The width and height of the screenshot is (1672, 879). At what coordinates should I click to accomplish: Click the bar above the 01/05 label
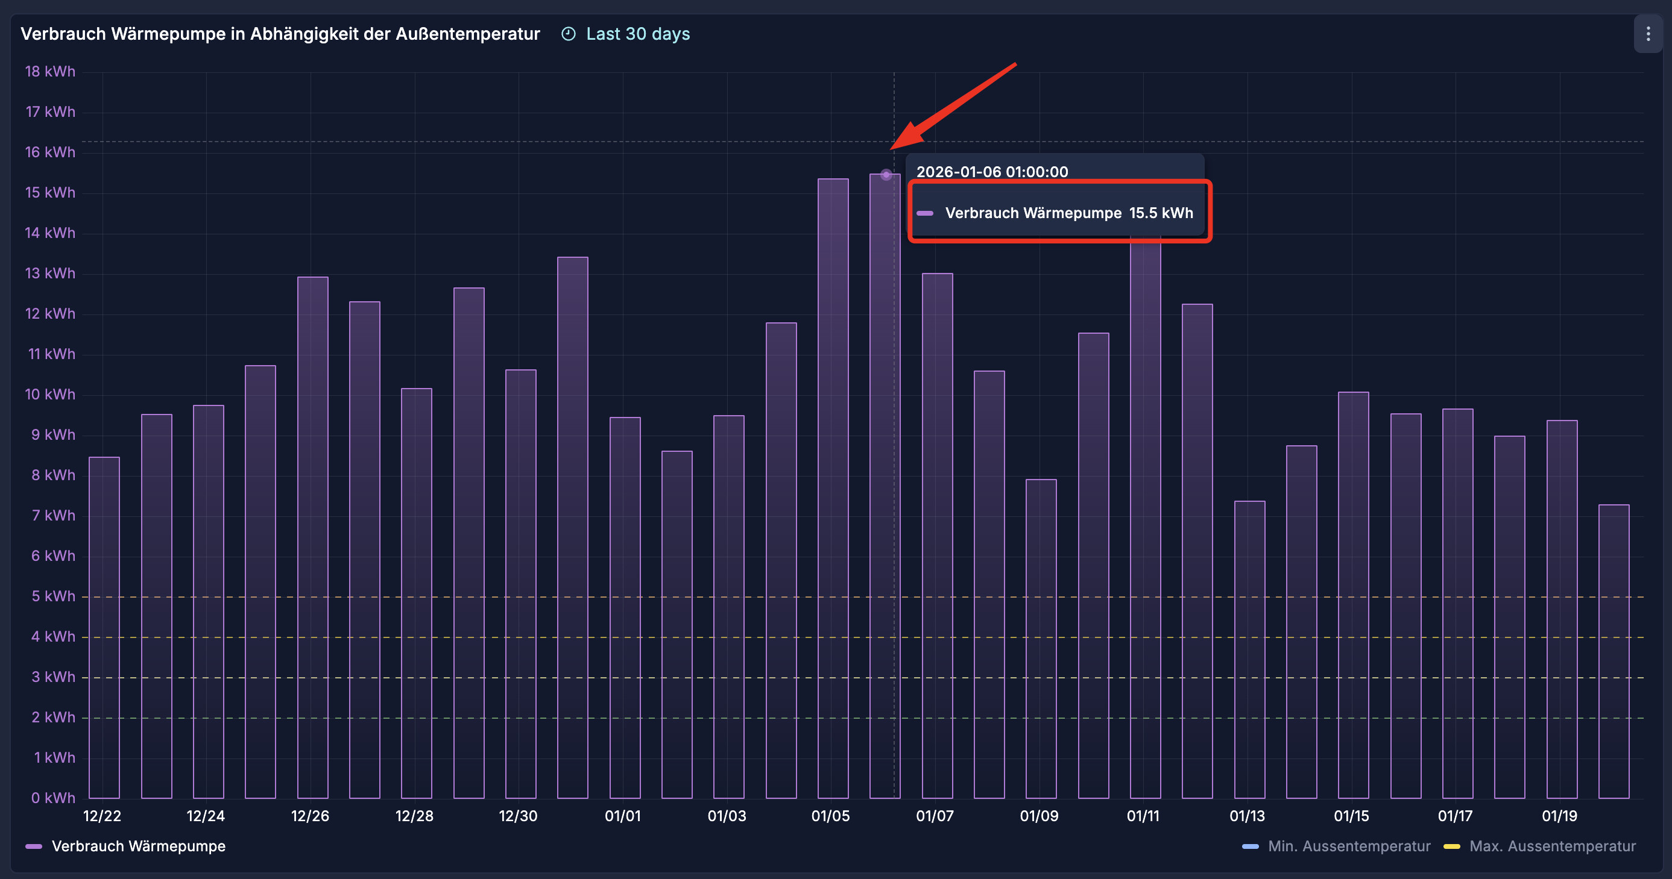[x=833, y=488]
